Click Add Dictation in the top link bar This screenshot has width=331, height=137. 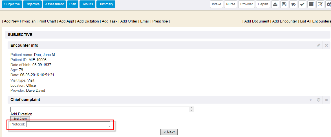click(x=88, y=21)
